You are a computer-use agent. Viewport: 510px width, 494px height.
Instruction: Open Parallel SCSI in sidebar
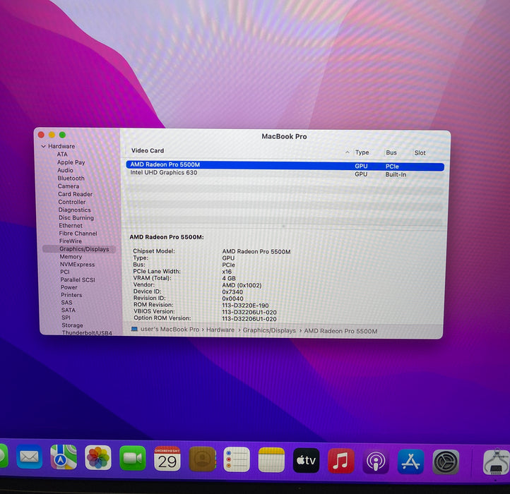coord(78,280)
